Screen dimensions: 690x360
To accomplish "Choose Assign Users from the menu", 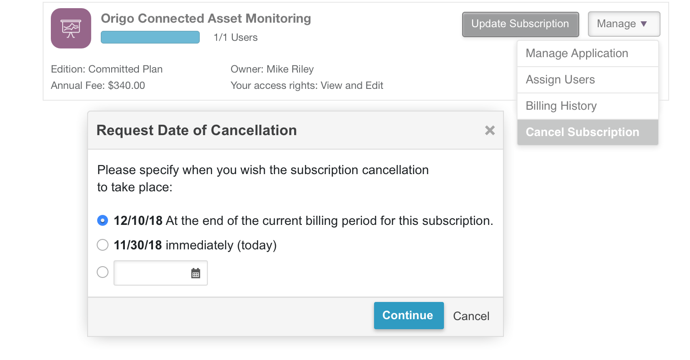I will point(587,80).
